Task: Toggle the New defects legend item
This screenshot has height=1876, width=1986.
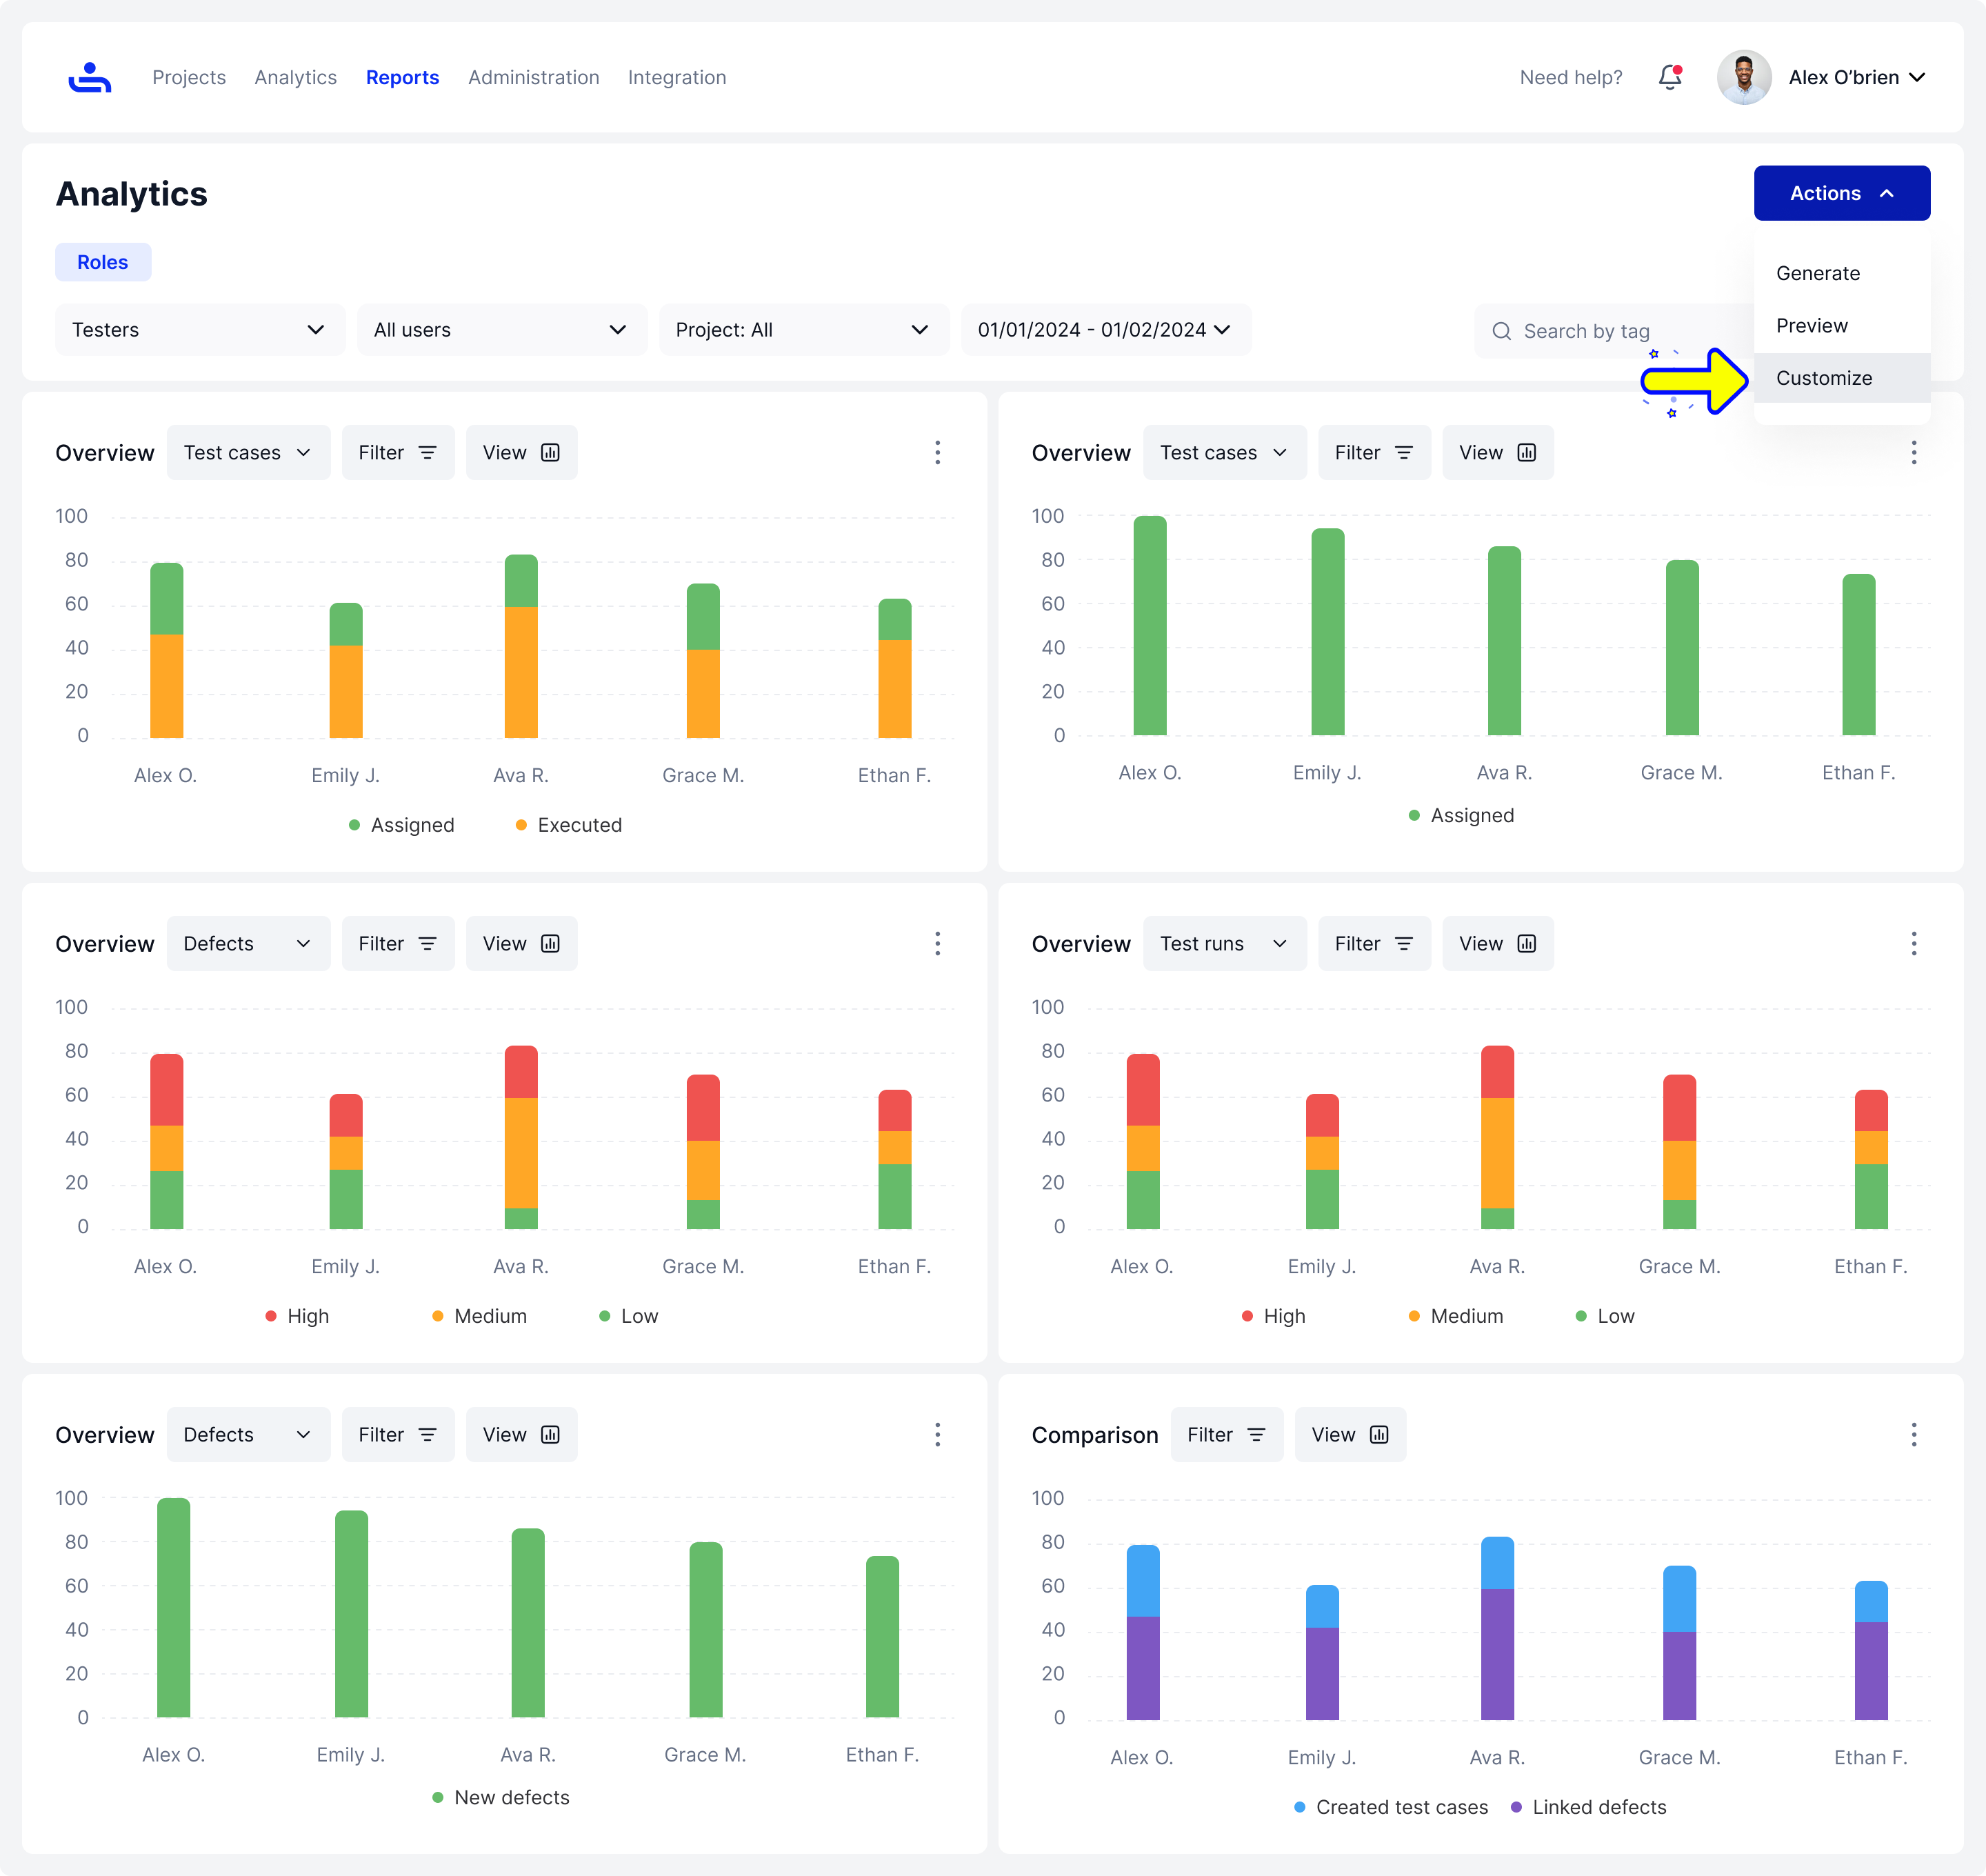Action: click(x=500, y=1797)
